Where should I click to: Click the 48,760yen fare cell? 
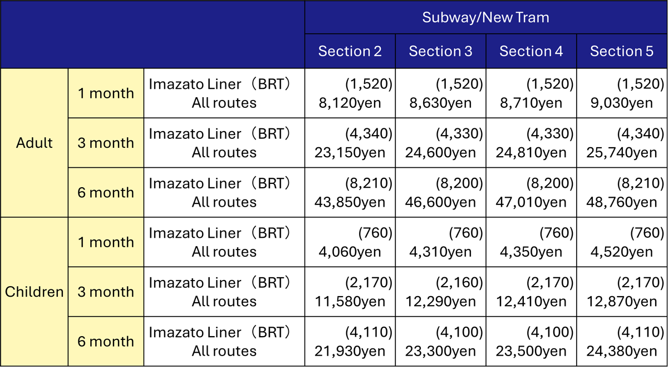coord(622,192)
